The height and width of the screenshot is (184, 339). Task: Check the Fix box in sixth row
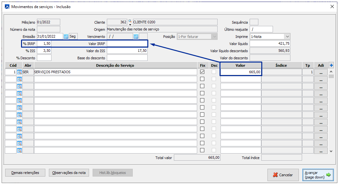[x=202, y=108]
